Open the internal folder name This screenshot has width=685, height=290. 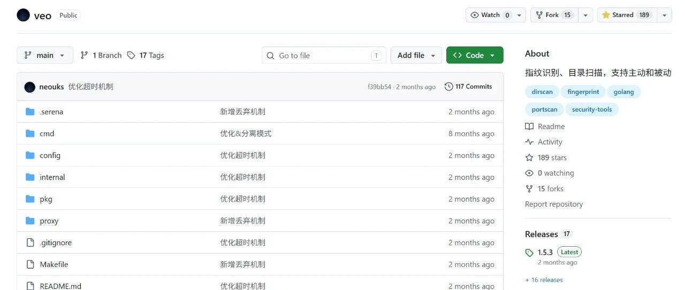pyautogui.click(x=52, y=177)
